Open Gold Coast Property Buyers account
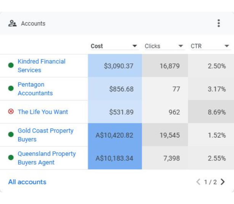Image resolution: width=234 pixels, height=204 pixels. tap(45, 135)
